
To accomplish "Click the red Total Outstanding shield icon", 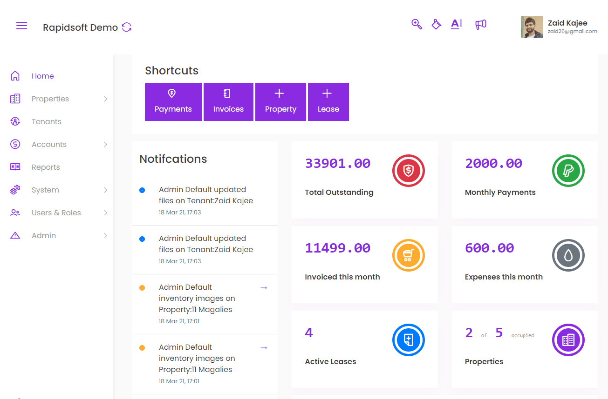I will (409, 171).
